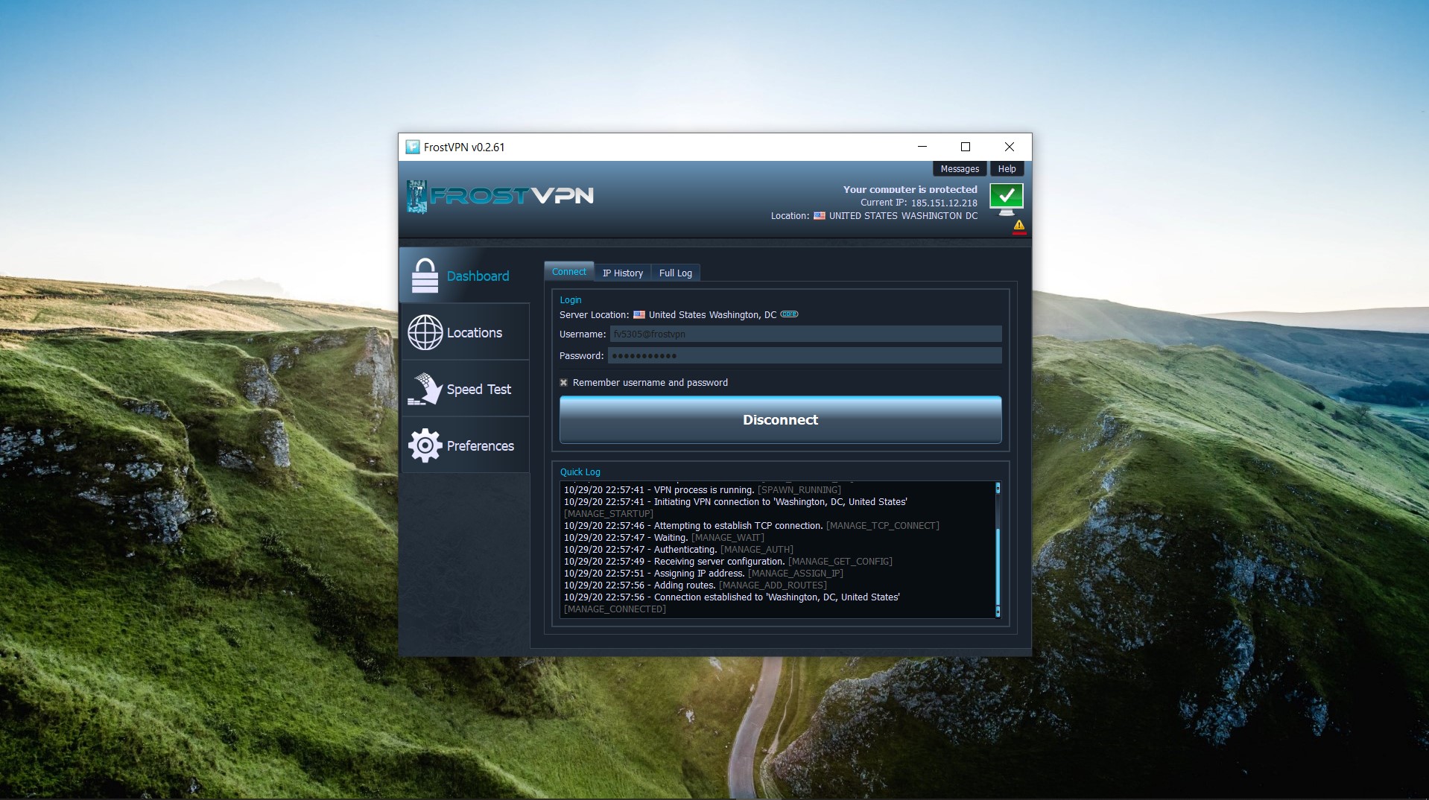Open Preferences gear section

[x=465, y=445]
